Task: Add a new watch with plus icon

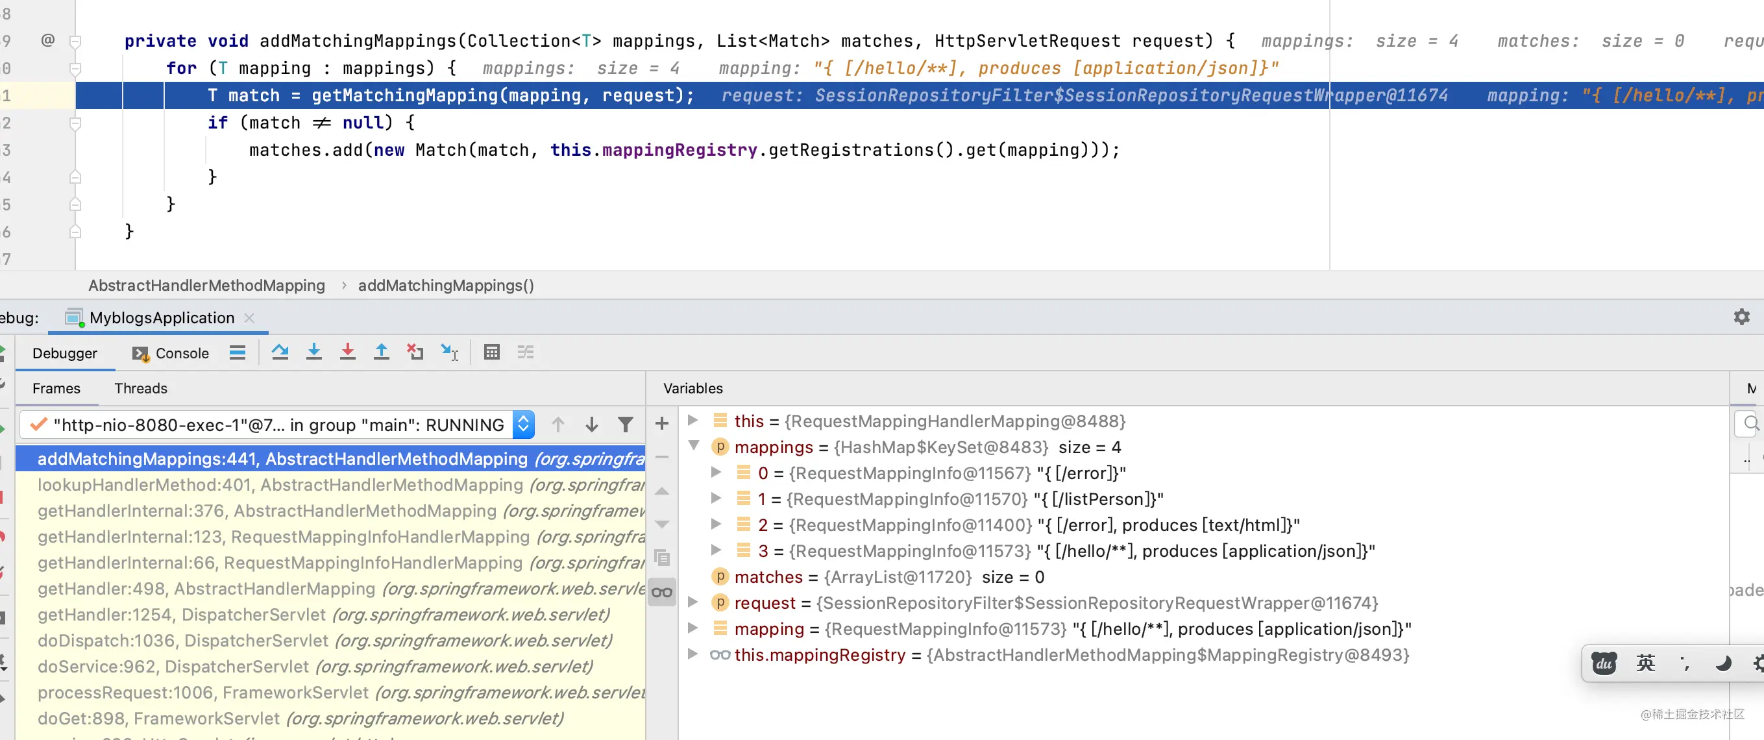Action: point(661,423)
